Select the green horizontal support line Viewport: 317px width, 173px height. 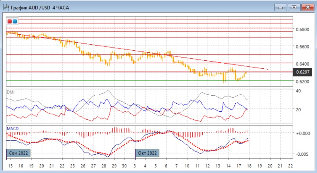tap(161, 81)
